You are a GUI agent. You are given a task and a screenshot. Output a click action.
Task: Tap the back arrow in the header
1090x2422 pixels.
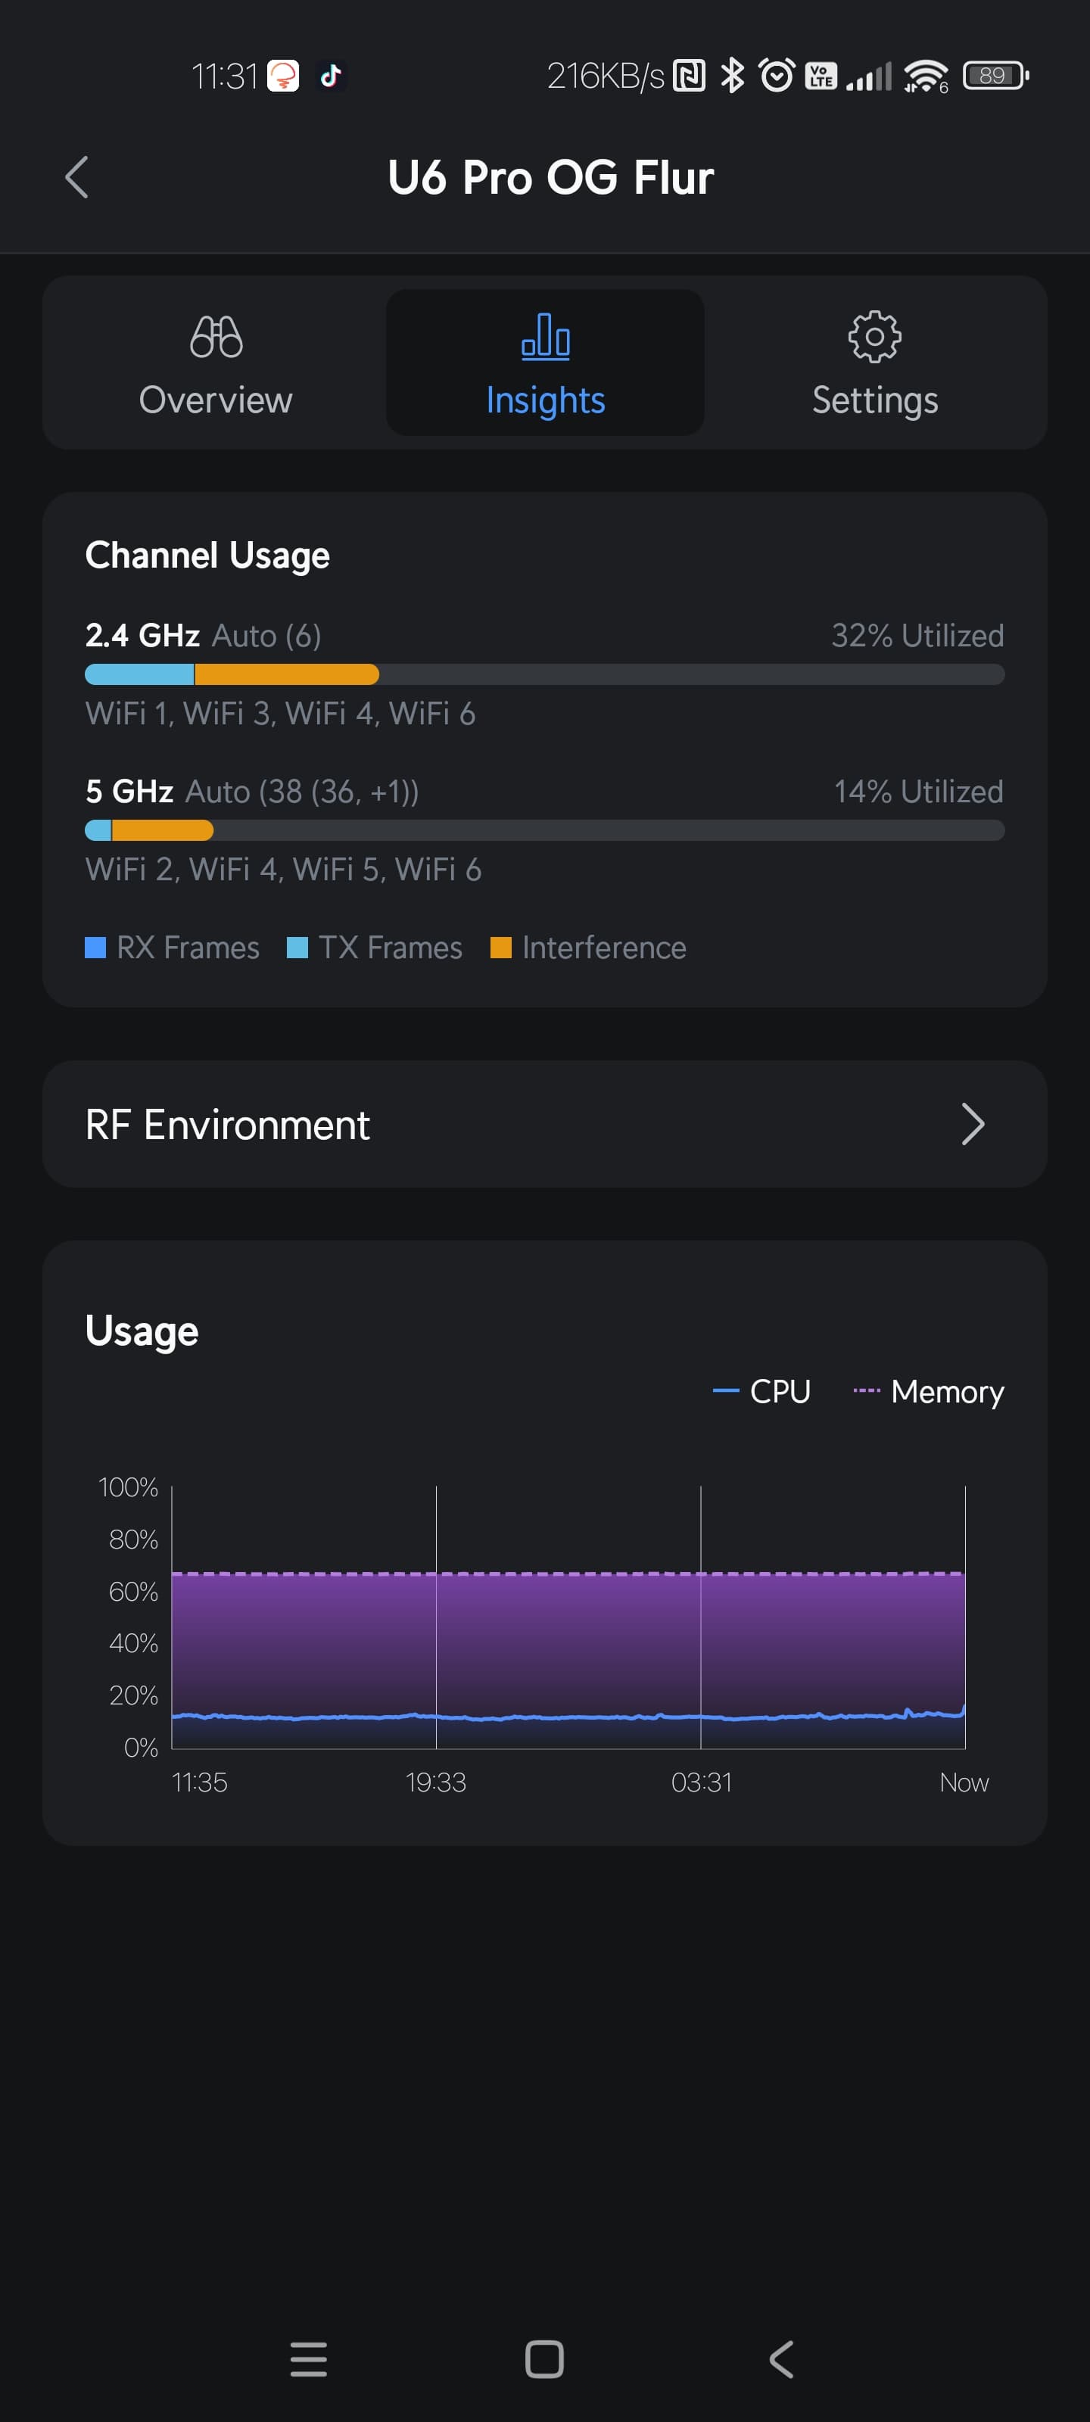point(77,178)
